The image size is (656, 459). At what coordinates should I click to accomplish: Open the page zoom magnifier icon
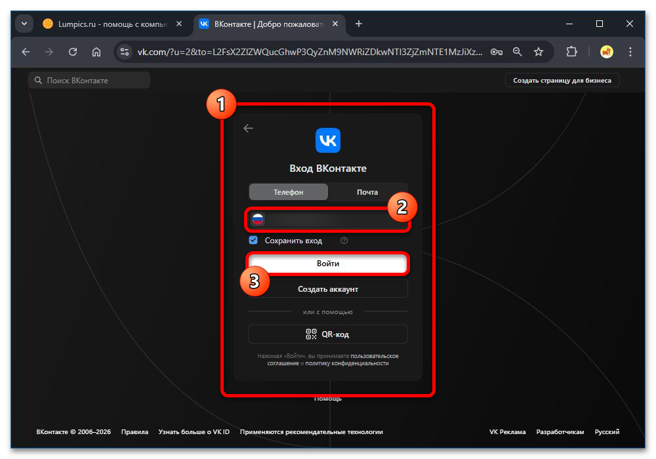pos(518,52)
